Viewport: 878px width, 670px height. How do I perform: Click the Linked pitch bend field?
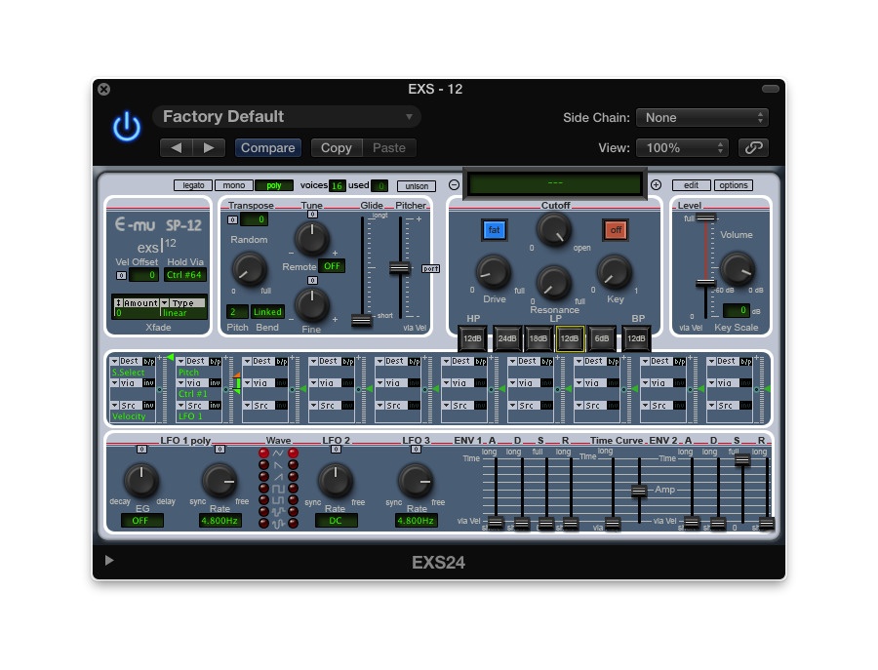click(x=267, y=312)
